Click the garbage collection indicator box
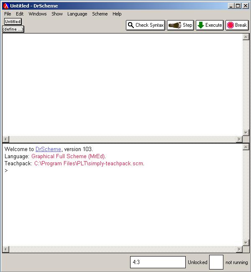Screen dimensions: 251x272 (216, 262)
